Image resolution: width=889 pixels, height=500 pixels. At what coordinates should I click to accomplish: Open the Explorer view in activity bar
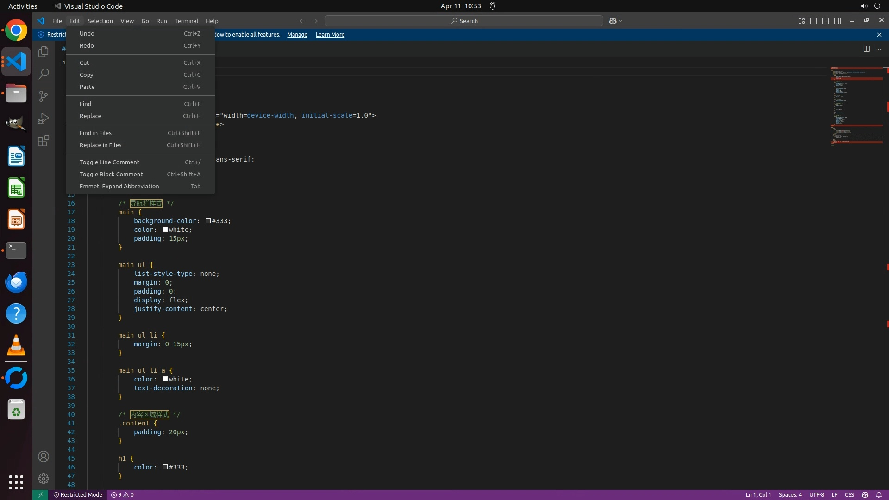click(44, 52)
